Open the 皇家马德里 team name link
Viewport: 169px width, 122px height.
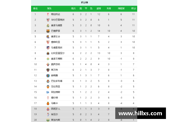tap(56, 25)
